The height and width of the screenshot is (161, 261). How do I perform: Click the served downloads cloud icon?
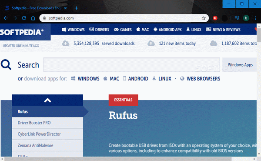click(66, 43)
